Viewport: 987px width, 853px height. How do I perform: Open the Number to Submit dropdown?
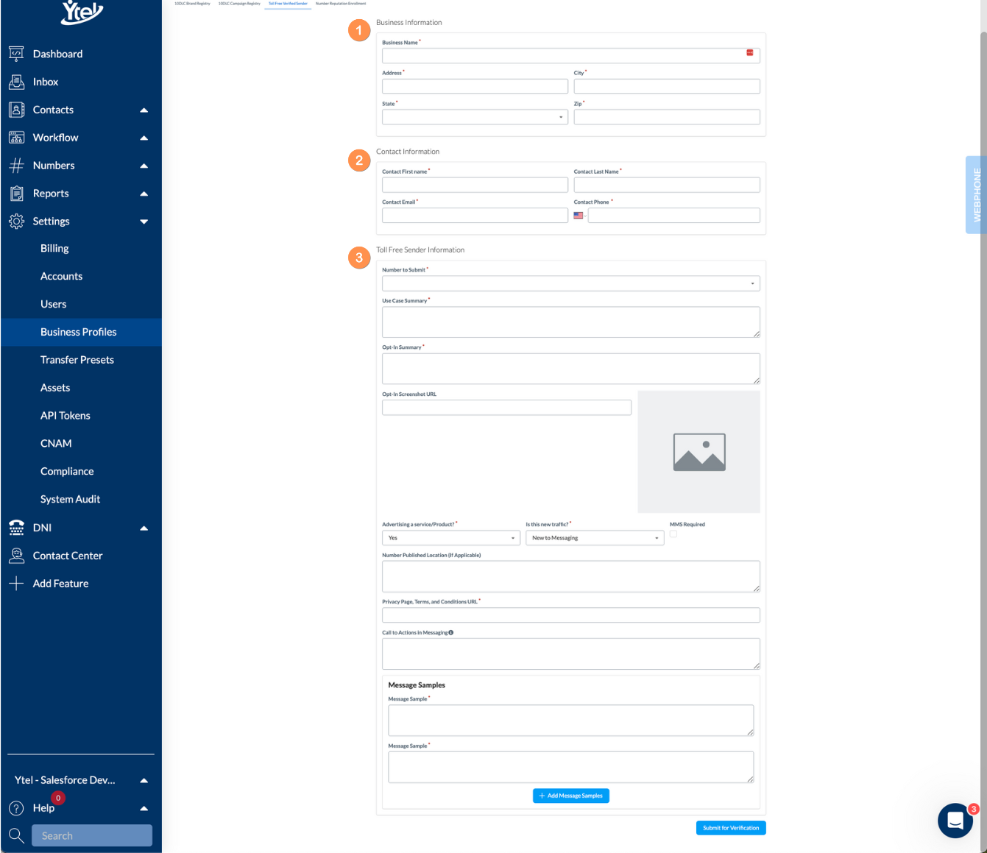(570, 283)
